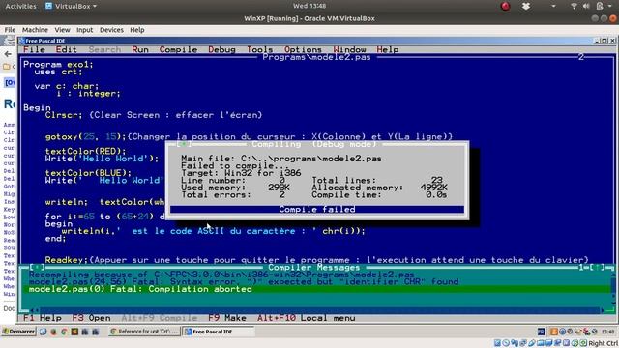
Task: Click the VirtualBox display status icon
Action: point(549,343)
